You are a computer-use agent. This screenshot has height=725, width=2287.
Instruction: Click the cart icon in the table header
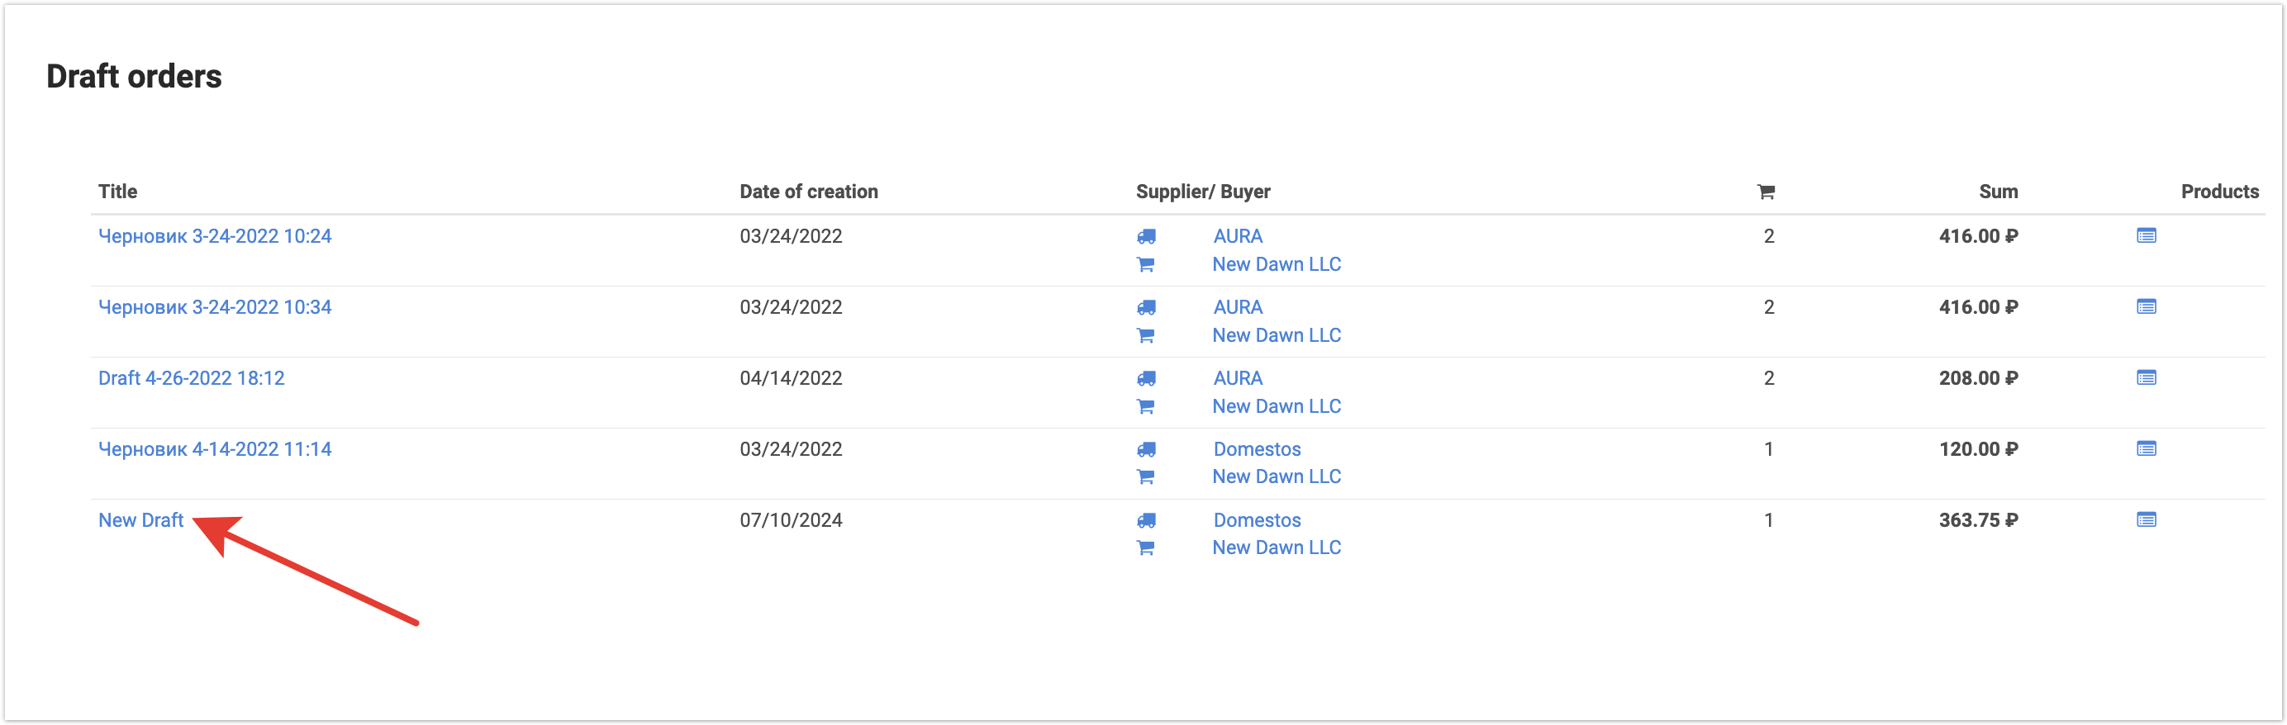[x=1765, y=192]
